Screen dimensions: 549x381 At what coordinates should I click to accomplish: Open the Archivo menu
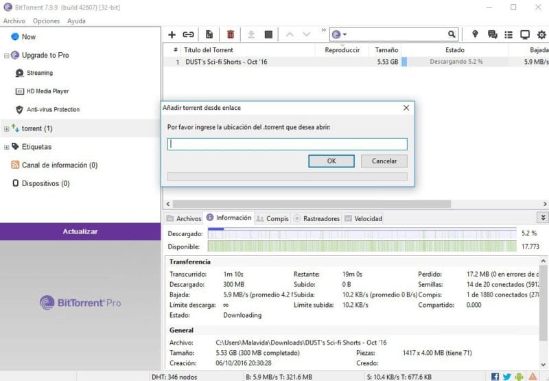14,21
